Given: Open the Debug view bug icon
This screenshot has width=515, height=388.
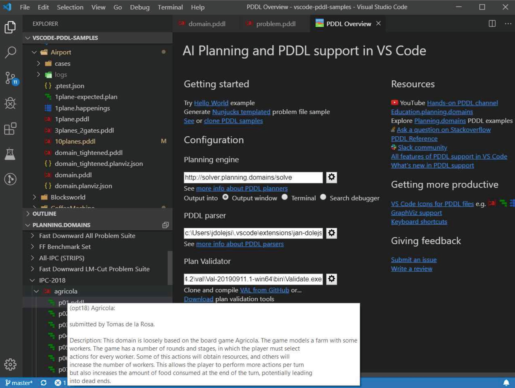Looking at the screenshot, I should (10, 103).
